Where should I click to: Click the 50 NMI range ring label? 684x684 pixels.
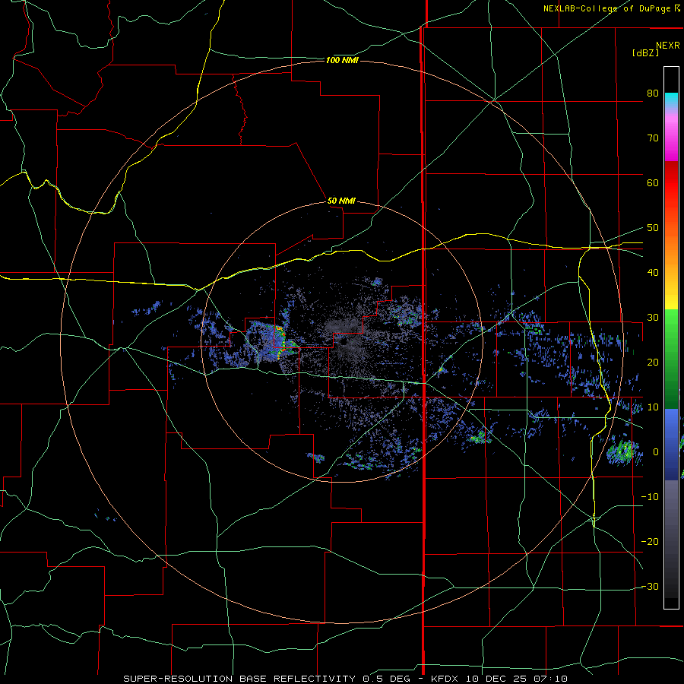[341, 201]
